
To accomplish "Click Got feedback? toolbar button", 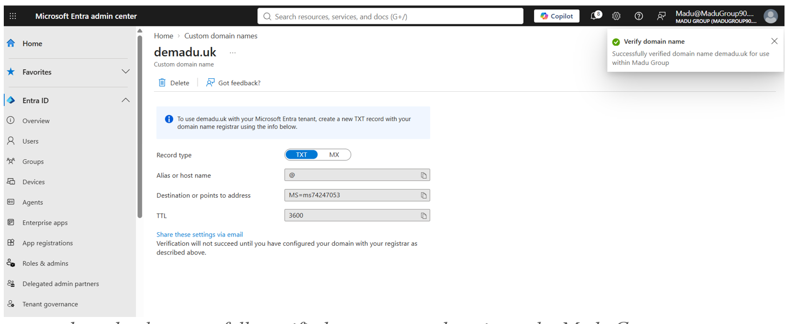I will point(233,83).
